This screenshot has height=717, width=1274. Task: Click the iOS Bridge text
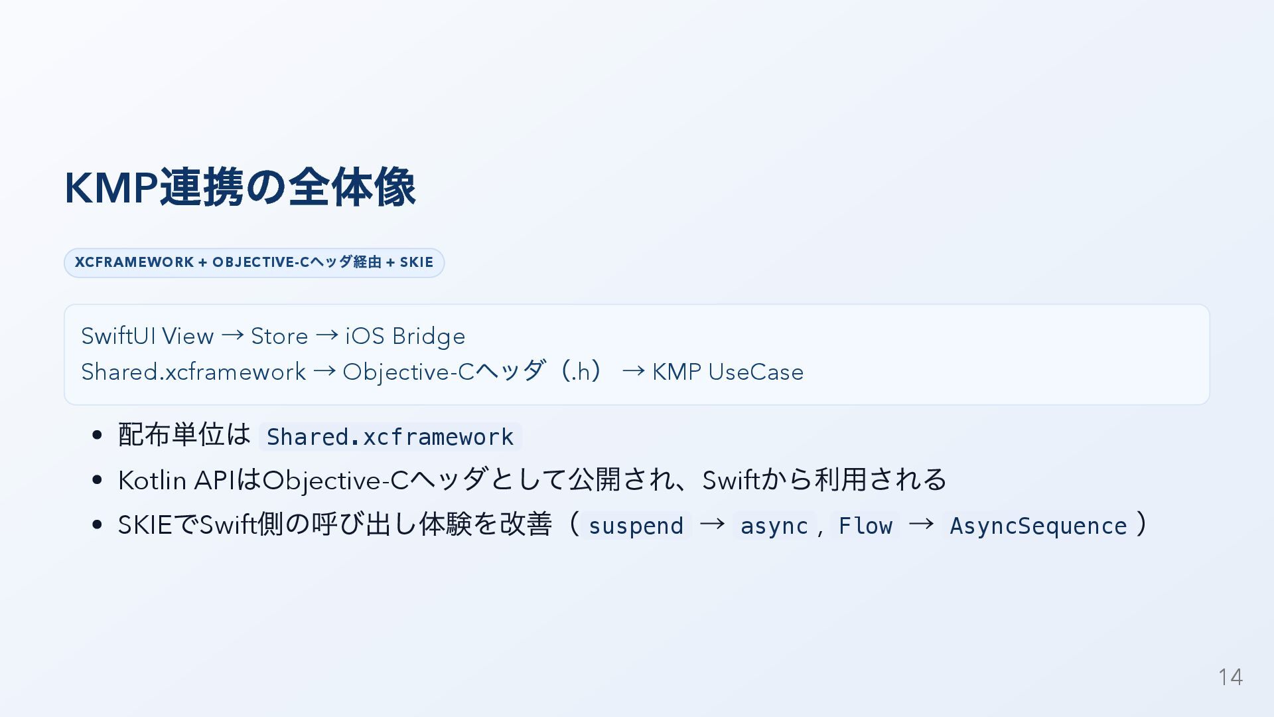[405, 337]
